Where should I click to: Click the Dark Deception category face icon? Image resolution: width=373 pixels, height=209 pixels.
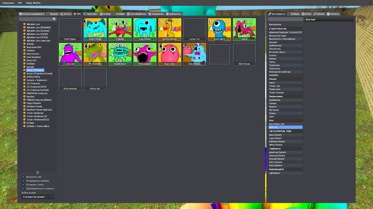coord(24,57)
